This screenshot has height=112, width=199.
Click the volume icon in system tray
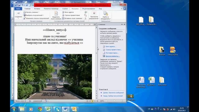point(174,109)
